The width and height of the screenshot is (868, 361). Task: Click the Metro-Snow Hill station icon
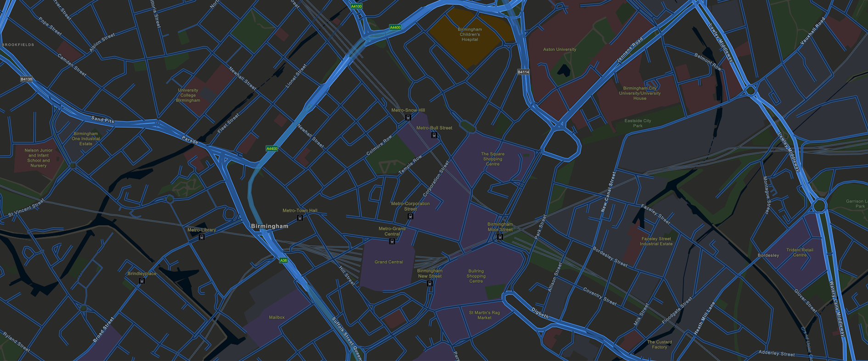coord(408,118)
